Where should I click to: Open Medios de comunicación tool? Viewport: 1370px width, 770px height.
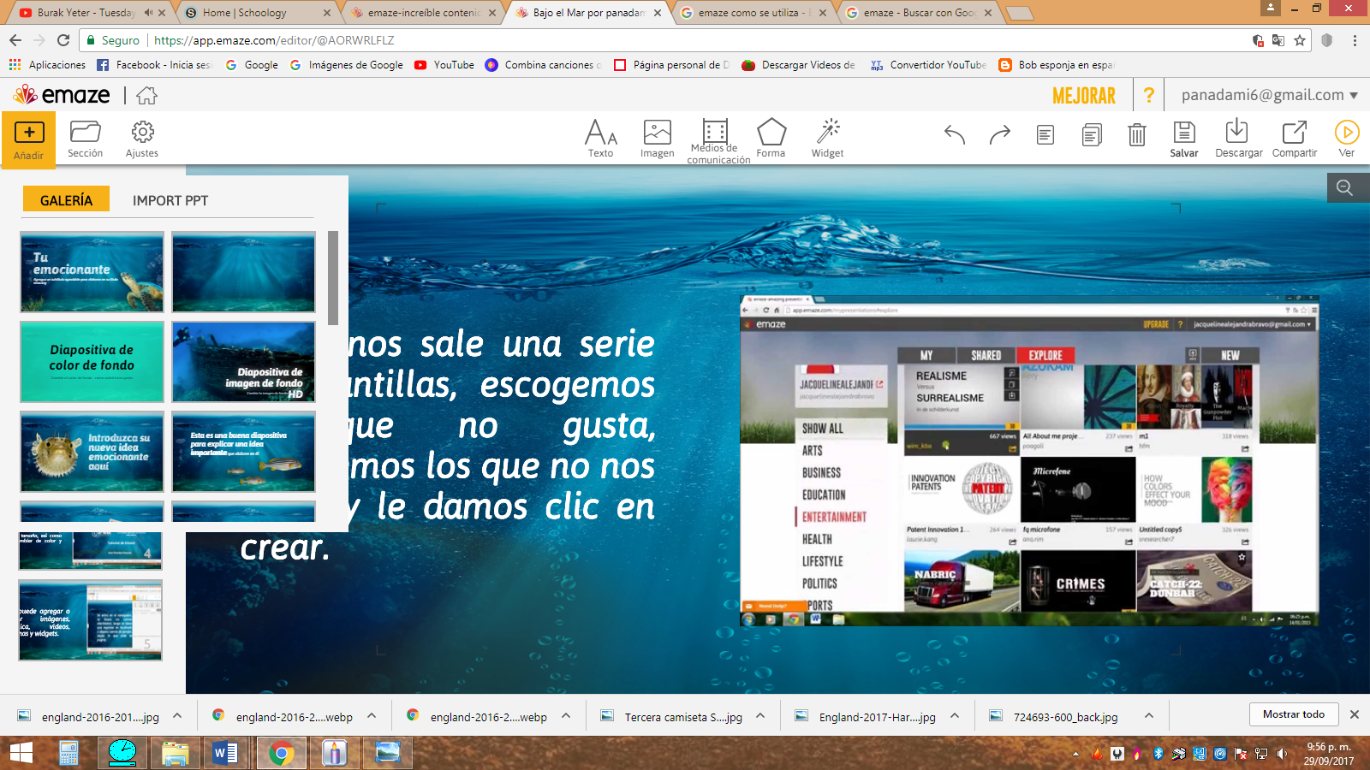point(718,141)
